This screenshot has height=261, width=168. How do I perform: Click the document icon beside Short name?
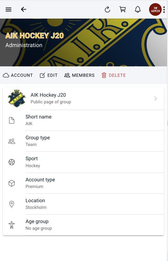point(12,120)
